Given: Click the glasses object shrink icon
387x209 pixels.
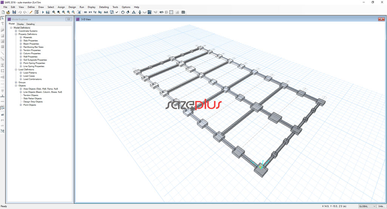Looking at the screenshot, I should click(x=106, y=12).
